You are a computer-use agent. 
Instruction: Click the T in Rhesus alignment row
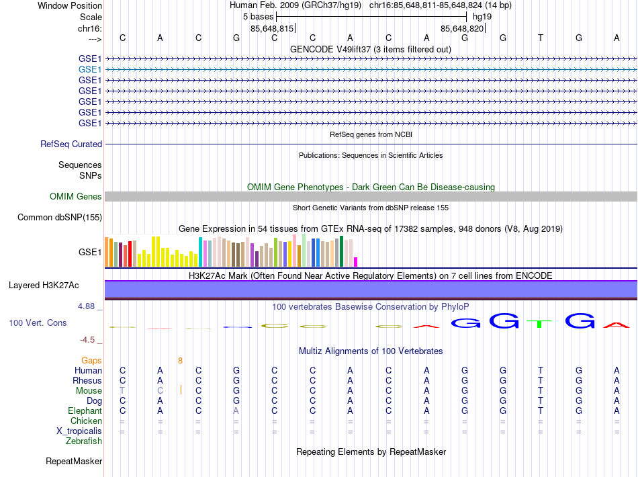[541, 380]
